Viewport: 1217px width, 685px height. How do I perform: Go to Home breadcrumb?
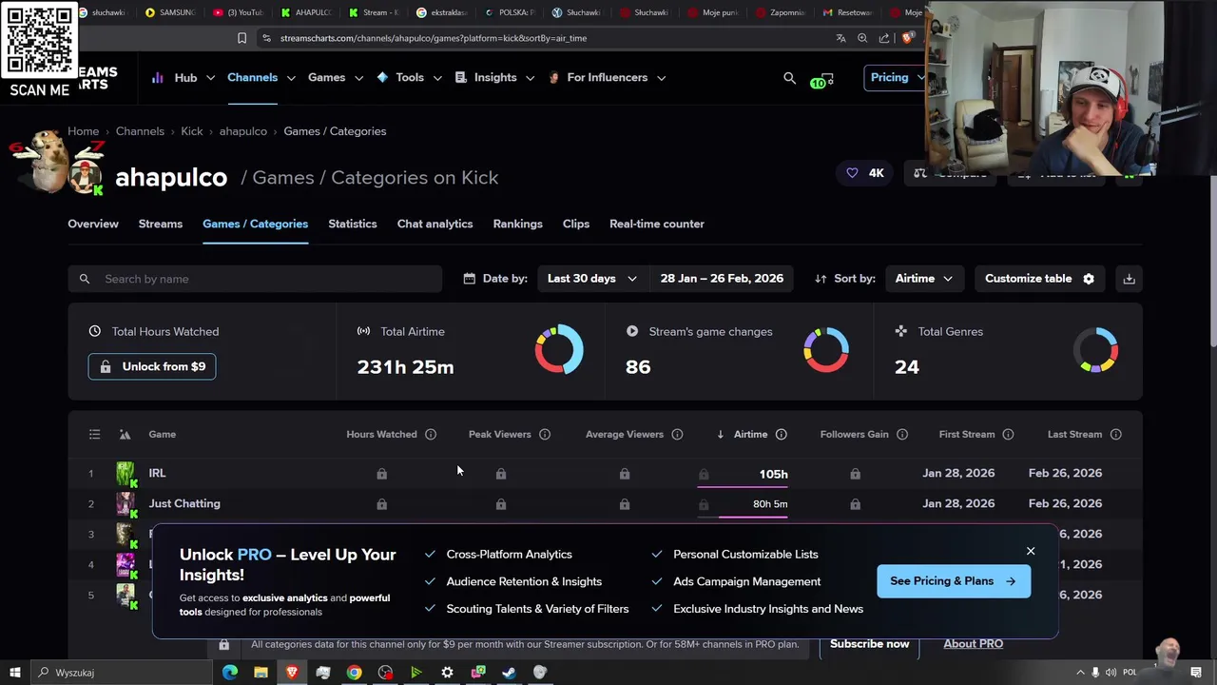coord(83,131)
